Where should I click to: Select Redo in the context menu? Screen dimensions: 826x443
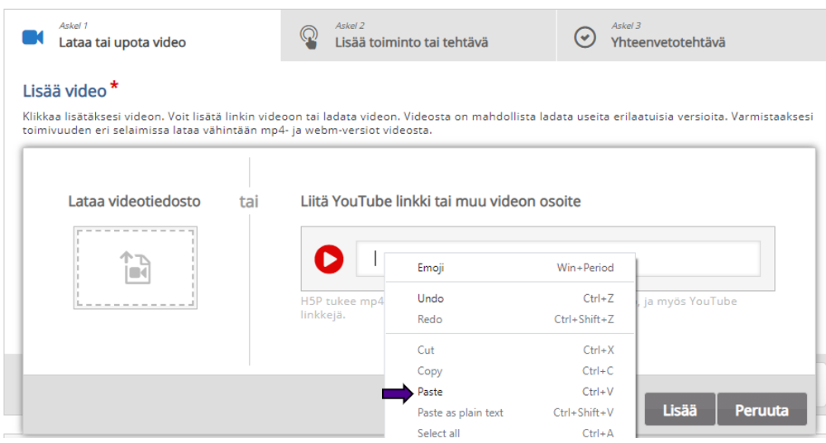tap(430, 319)
